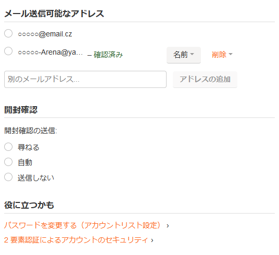The image size is (279, 255).
Task: Open the 2 要素認証によるアカウントのセキュリティ link
Action: [x=76, y=240]
